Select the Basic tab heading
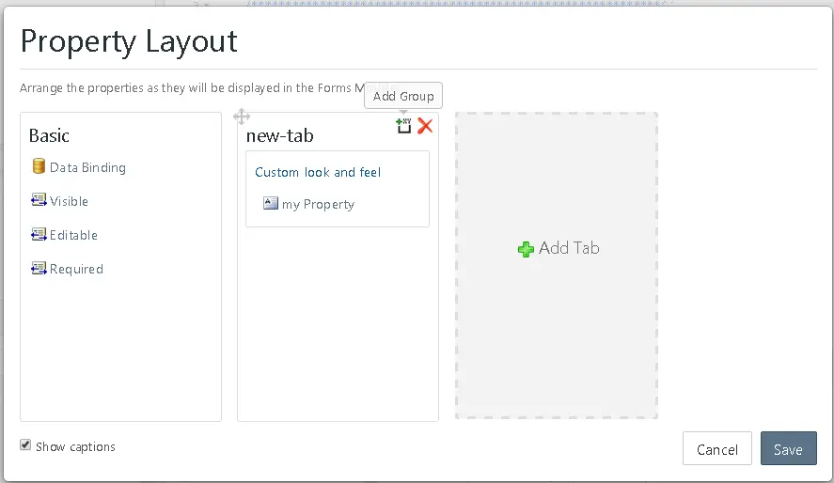Viewport: 834px width, 483px height. pos(49,135)
